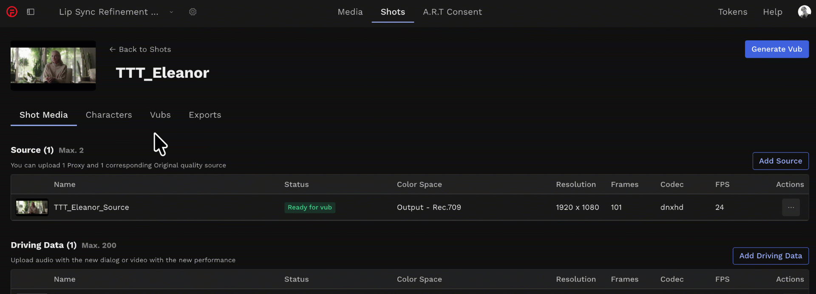Click the frames value 101
Image resolution: width=816 pixels, height=294 pixels.
coord(616,207)
